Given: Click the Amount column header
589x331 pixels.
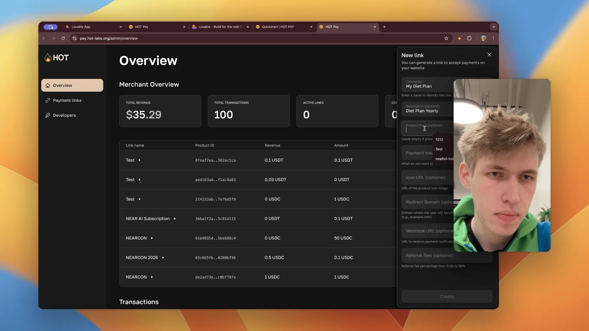Looking at the screenshot, I should (341, 145).
